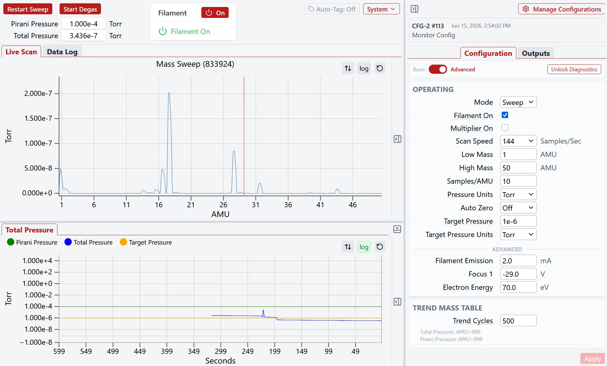
Task: Click the Mass Sweep chart title
Action: point(195,64)
